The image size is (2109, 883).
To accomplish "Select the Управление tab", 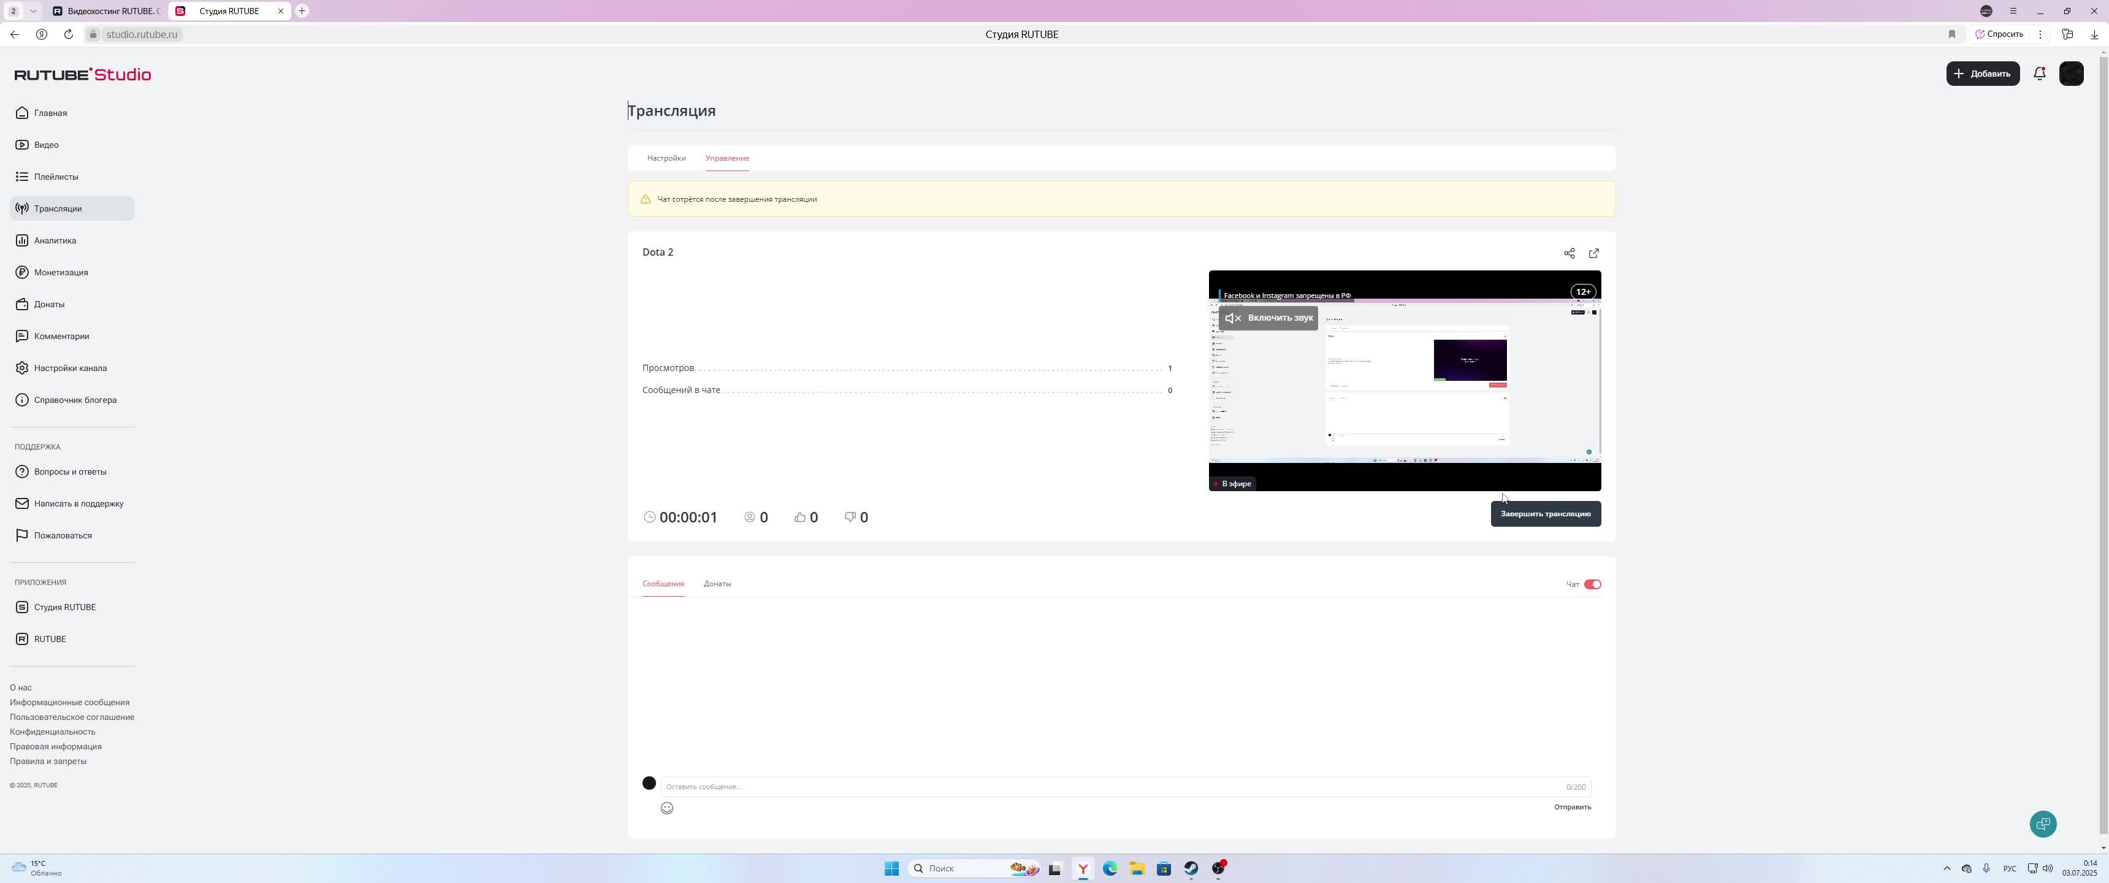I will point(727,158).
